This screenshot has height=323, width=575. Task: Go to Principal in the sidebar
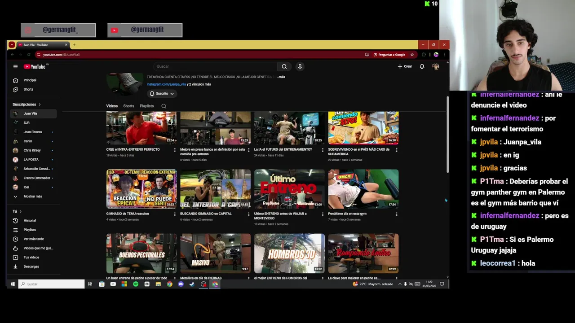coord(34,80)
